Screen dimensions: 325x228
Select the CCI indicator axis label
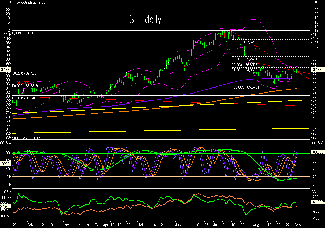coord(314,191)
